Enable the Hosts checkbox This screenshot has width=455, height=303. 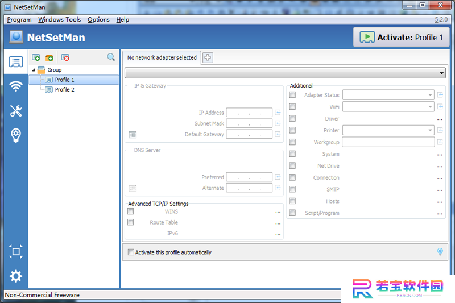(x=292, y=201)
